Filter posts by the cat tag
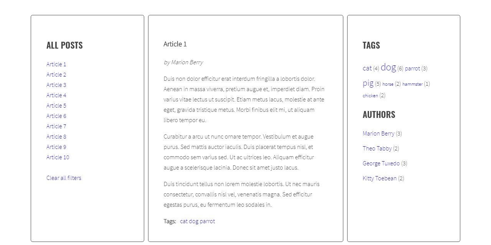The width and height of the screenshot is (491, 245). coord(367,68)
